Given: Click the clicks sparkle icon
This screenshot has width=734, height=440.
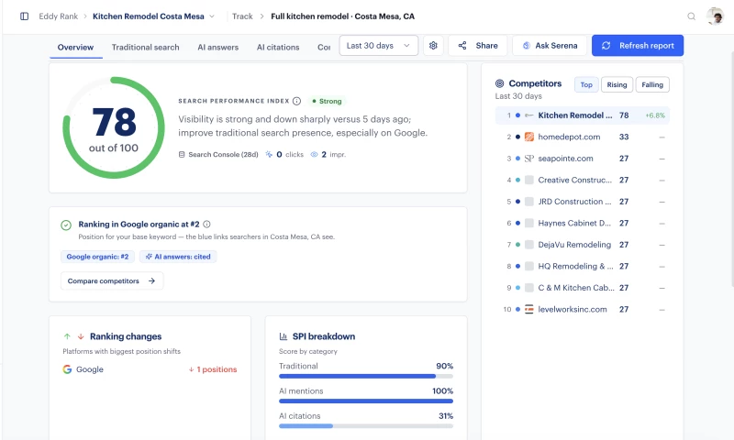Looking at the screenshot, I should pos(269,154).
